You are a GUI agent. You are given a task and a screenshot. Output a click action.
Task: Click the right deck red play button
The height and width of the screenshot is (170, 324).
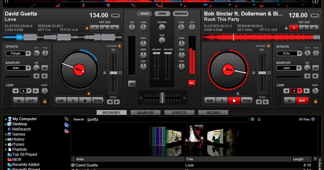(x=234, y=101)
